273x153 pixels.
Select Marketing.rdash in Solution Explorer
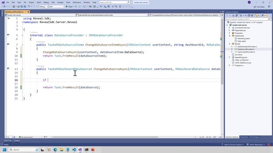point(244,39)
